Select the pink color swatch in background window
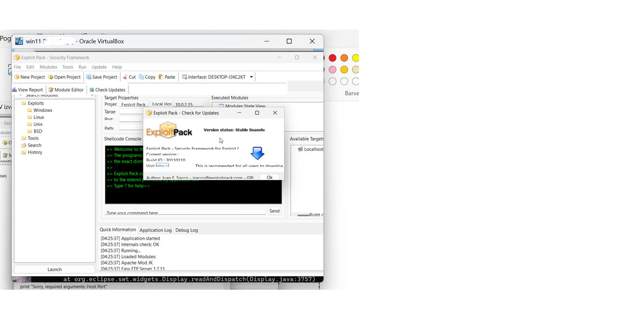 point(333,70)
